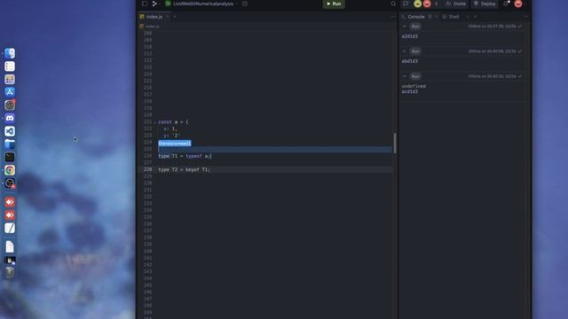Click the code line 'type T2 = keyof T1;'
The image size is (568, 319).
click(x=184, y=169)
